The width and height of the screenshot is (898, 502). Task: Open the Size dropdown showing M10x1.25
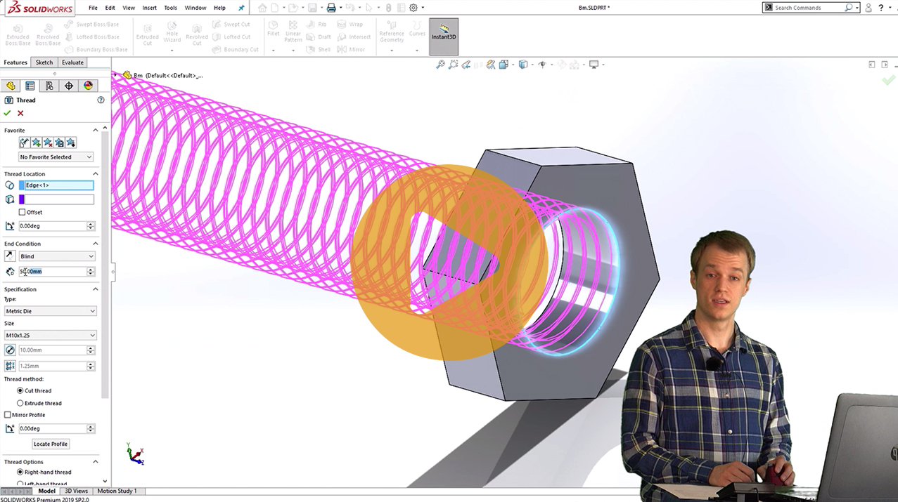pyautogui.click(x=50, y=335)
